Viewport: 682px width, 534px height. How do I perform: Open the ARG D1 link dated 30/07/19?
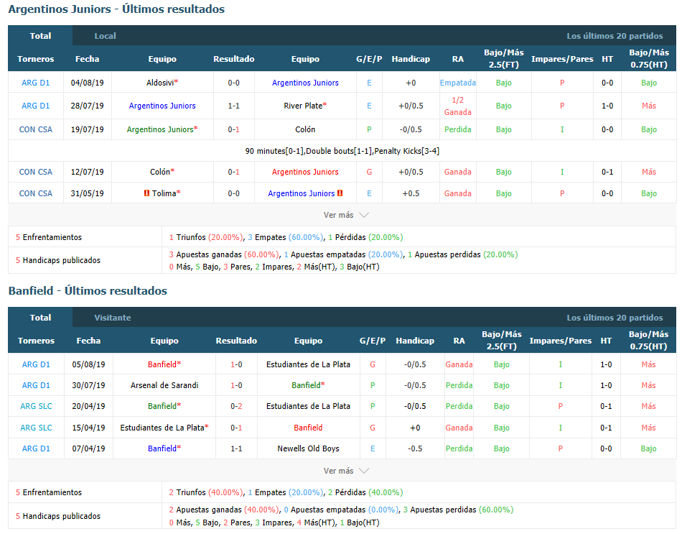tap(36, 385)
